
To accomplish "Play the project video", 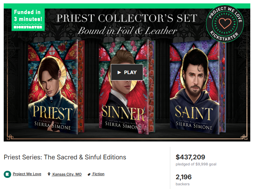I will coord(127,72).
